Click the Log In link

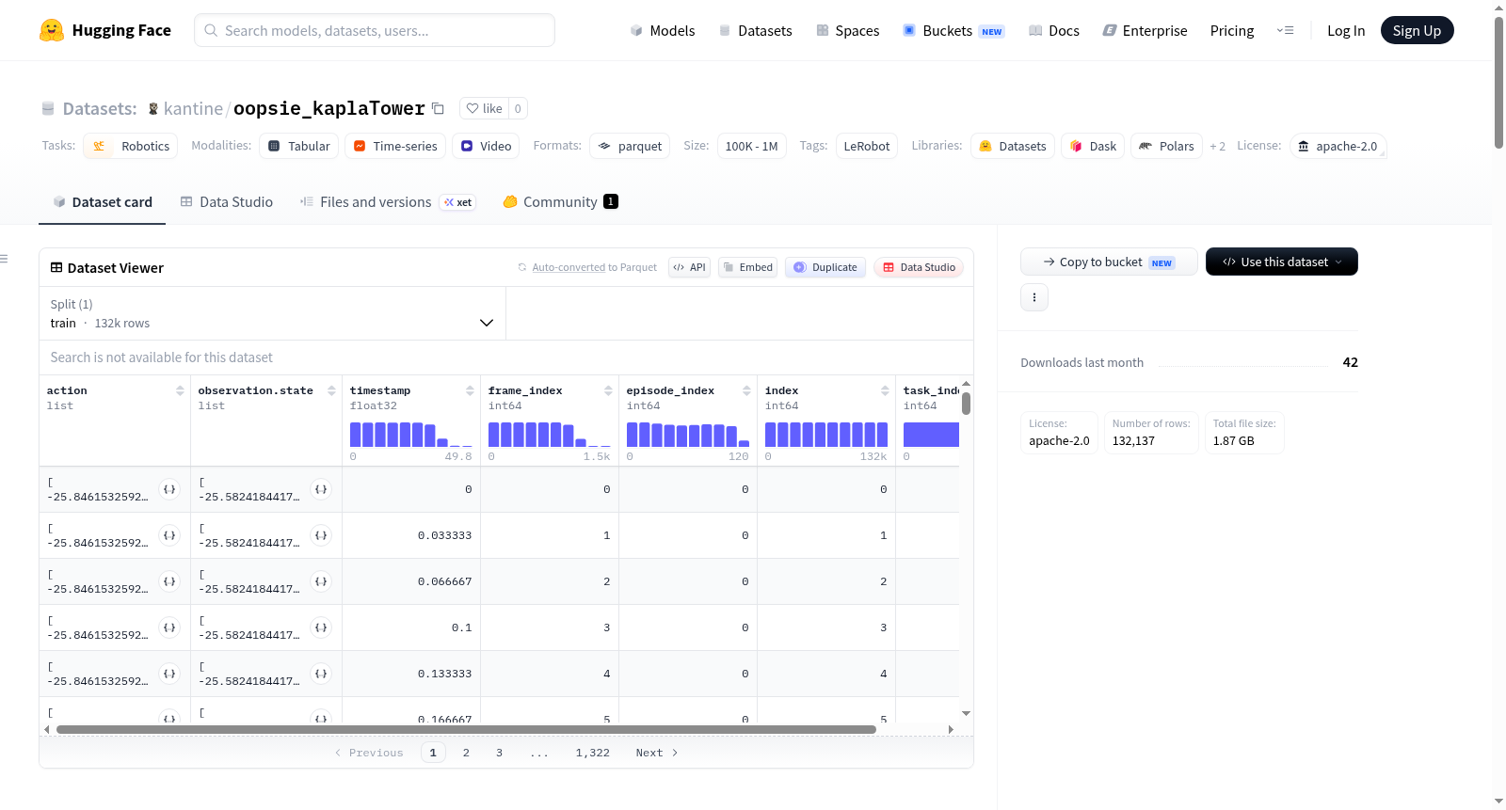coord(1346,31)
